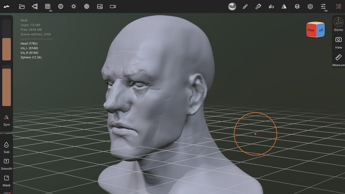The image size is (345, 194).
Task: Select the sculpting pencil tool
Action: (245, 6)
